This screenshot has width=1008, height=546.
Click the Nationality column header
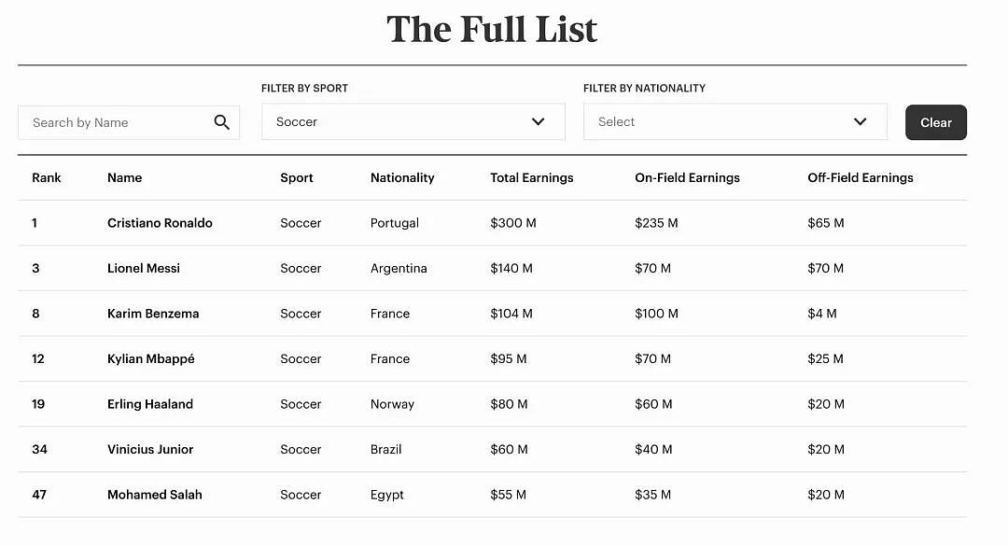click(x=402, y=177)
